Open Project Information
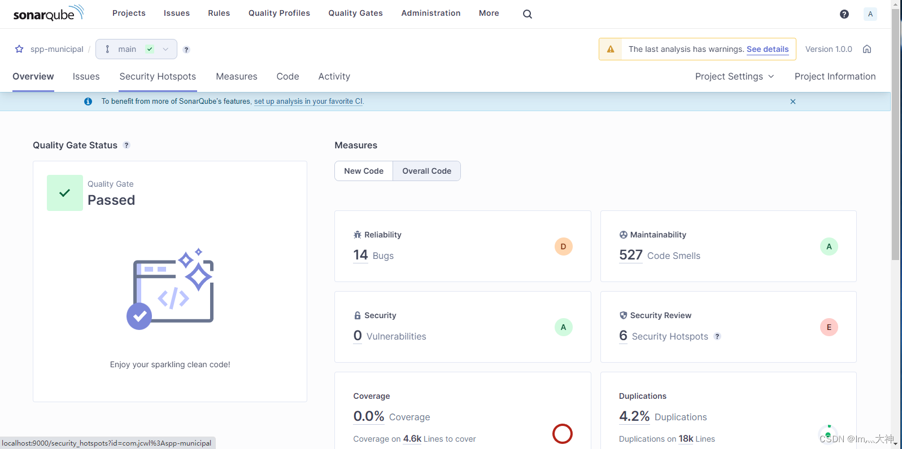 tap(835, 76)
